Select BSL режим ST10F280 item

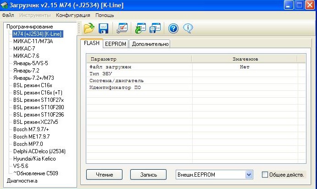coord(39,107)
